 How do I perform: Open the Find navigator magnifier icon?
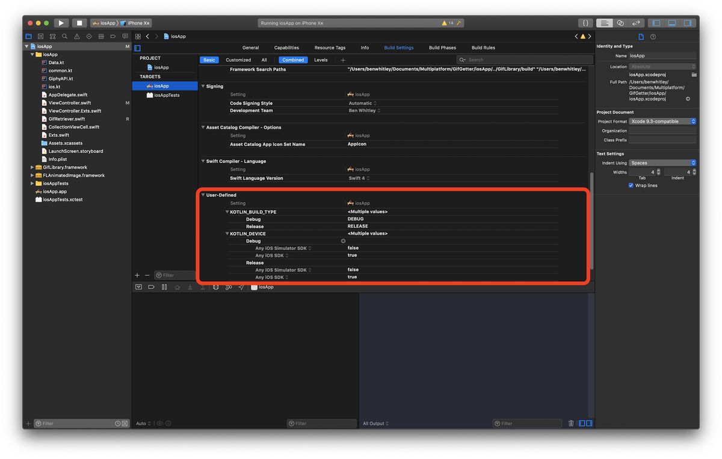(x=64, y=36)
